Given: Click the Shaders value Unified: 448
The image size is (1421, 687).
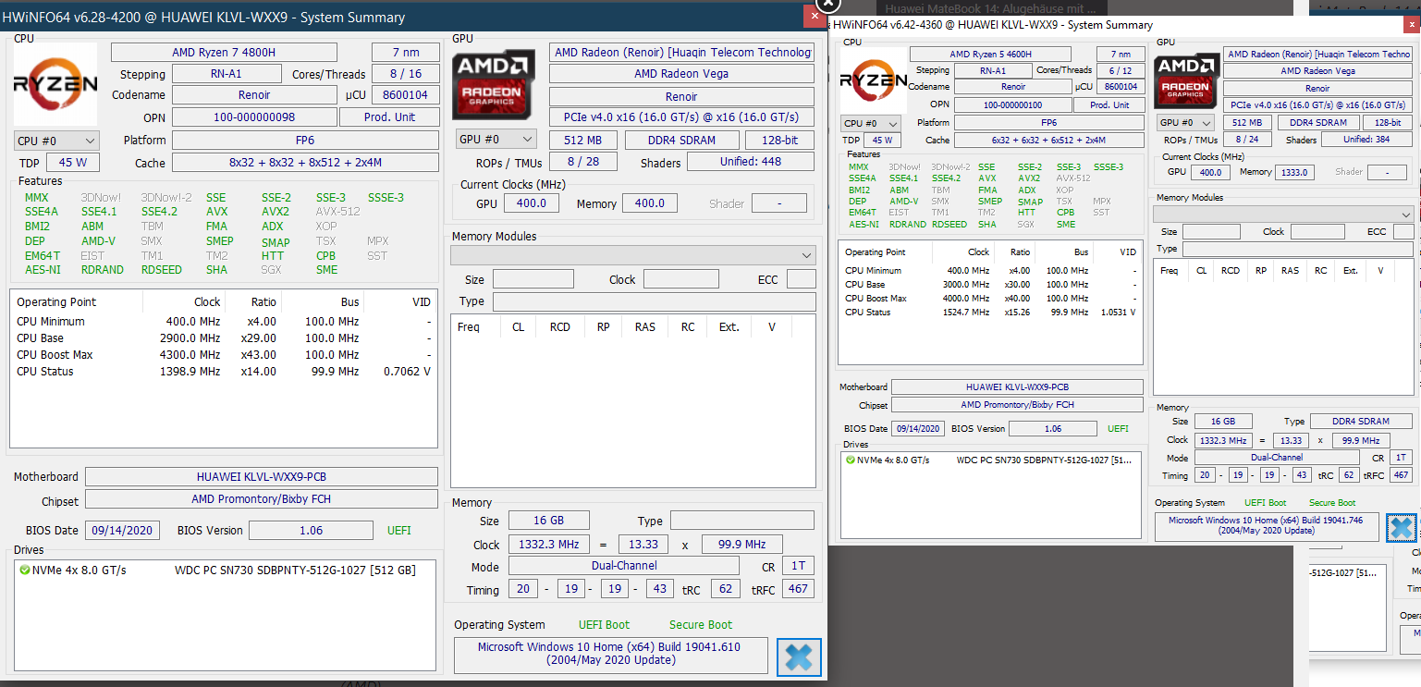Looking at the screenshot, I should (751, 162).
